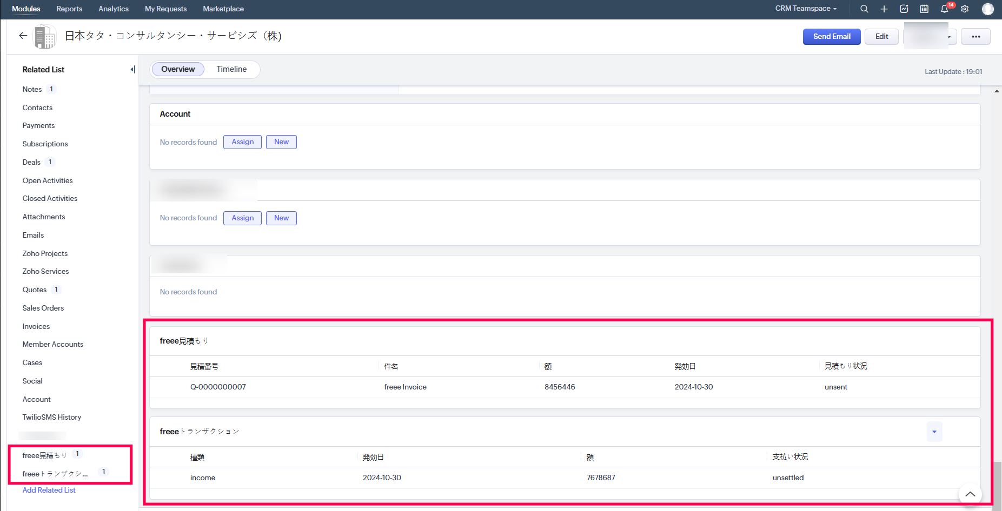Click the Edit button
Viewport: 1002px width, 511px height.
(x=881, y=37)
